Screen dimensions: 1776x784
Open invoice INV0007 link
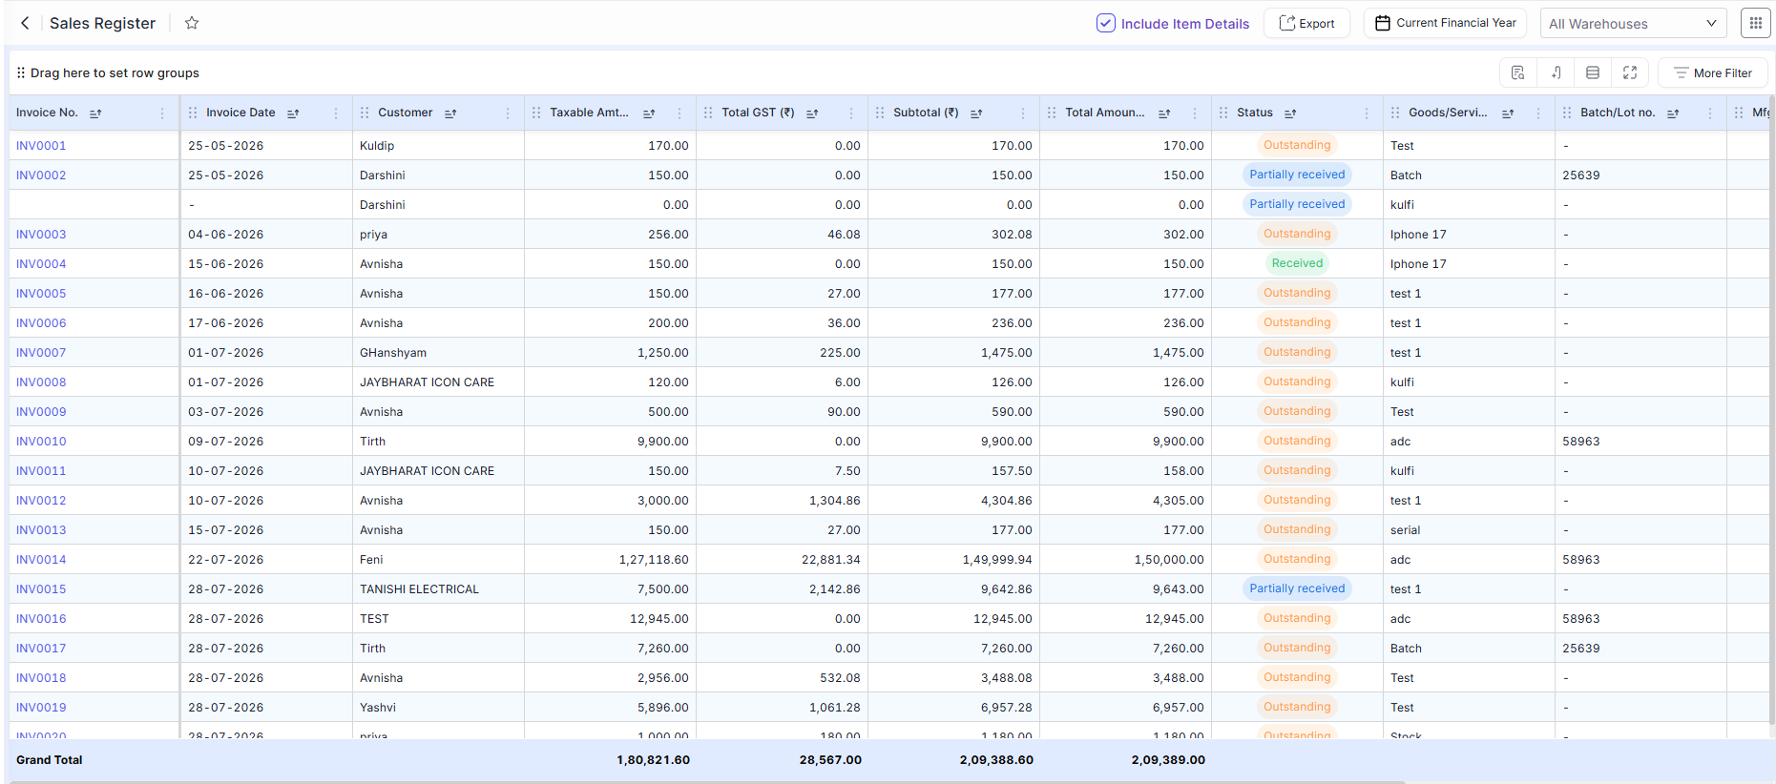tap(41, 353)
